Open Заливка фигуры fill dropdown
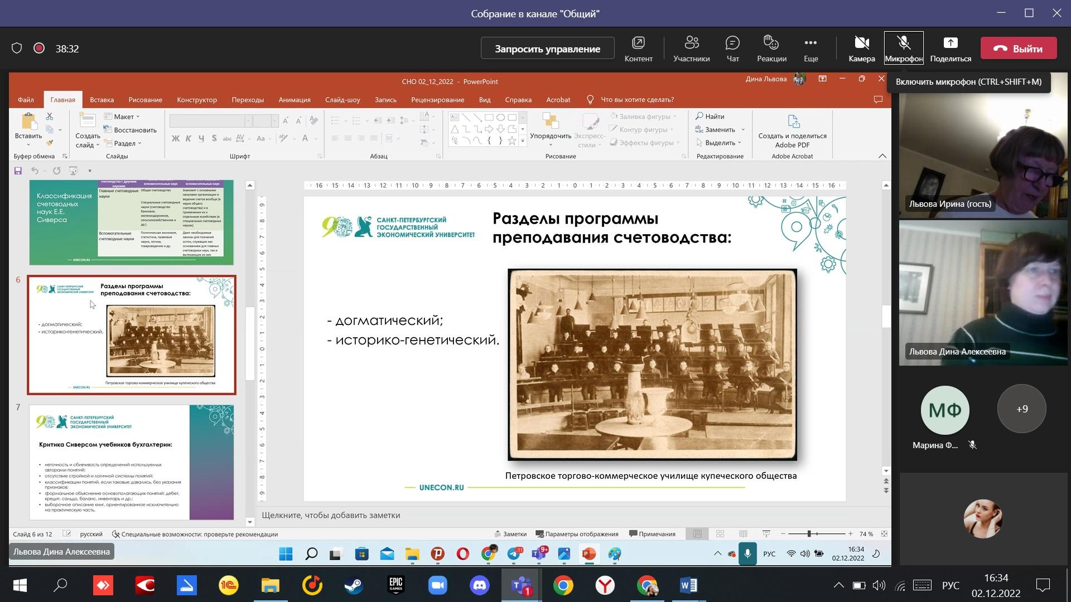 pyautogui.click(x=643, y=116)
